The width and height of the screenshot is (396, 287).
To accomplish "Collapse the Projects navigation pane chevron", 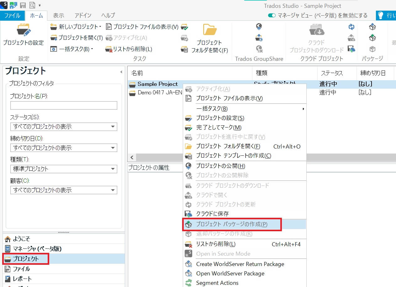I will pos(121,72).
